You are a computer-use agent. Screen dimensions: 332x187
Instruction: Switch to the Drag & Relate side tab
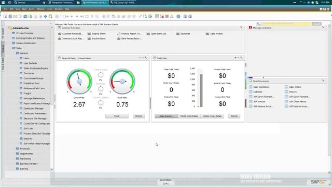(x=3, y=63)
